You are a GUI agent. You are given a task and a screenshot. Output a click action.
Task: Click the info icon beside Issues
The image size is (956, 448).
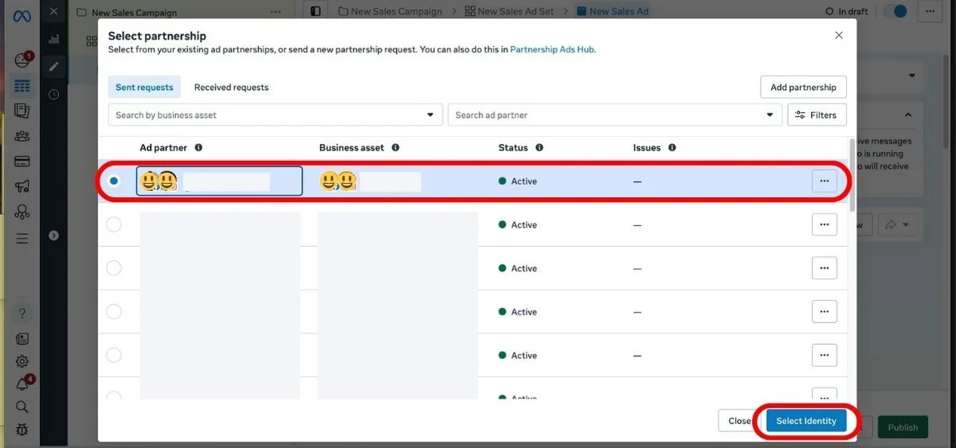point(672,148)
